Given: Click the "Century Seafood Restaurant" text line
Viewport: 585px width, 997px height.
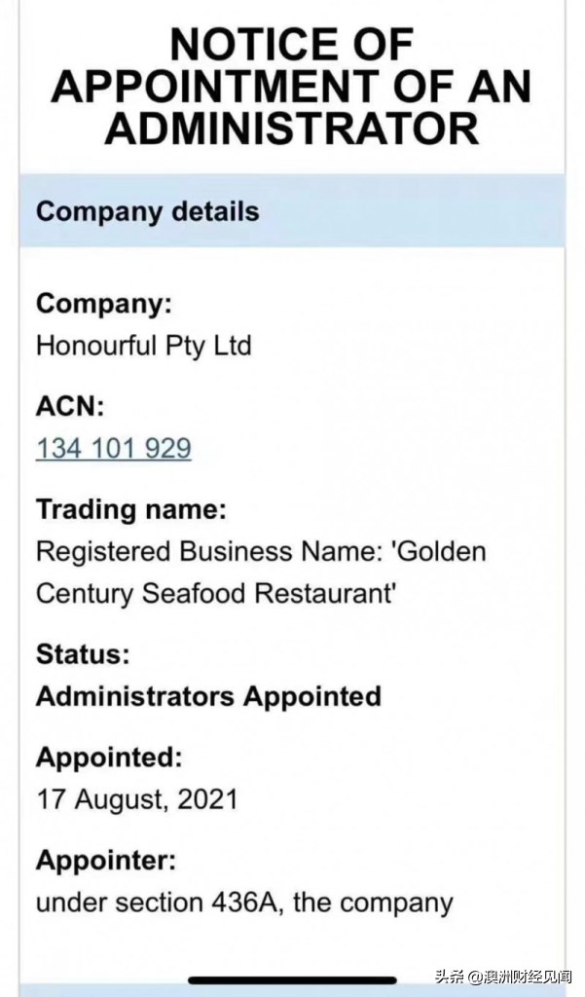Looking at the screenshot, I should click(x=216, y=593).
